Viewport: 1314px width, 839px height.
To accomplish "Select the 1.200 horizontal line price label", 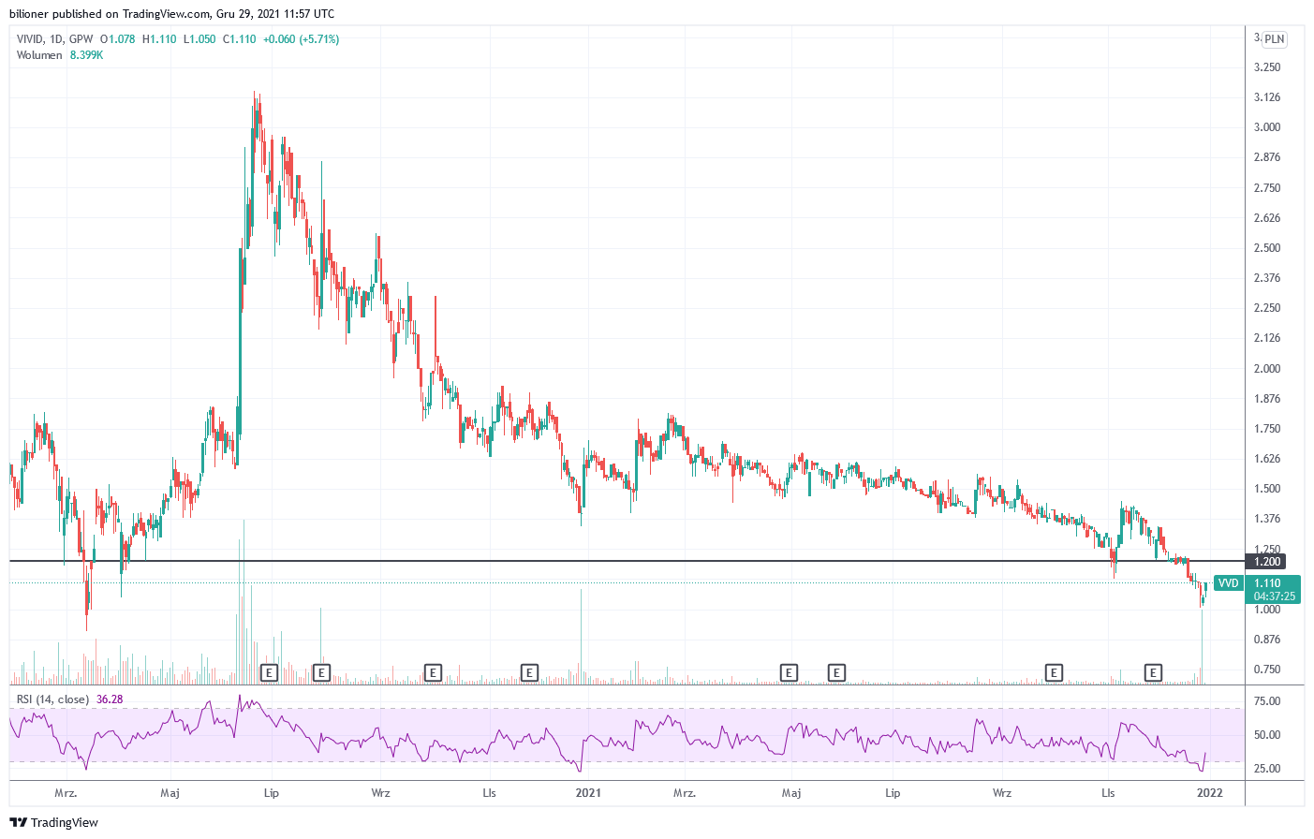I will [x=1266, y=562].
